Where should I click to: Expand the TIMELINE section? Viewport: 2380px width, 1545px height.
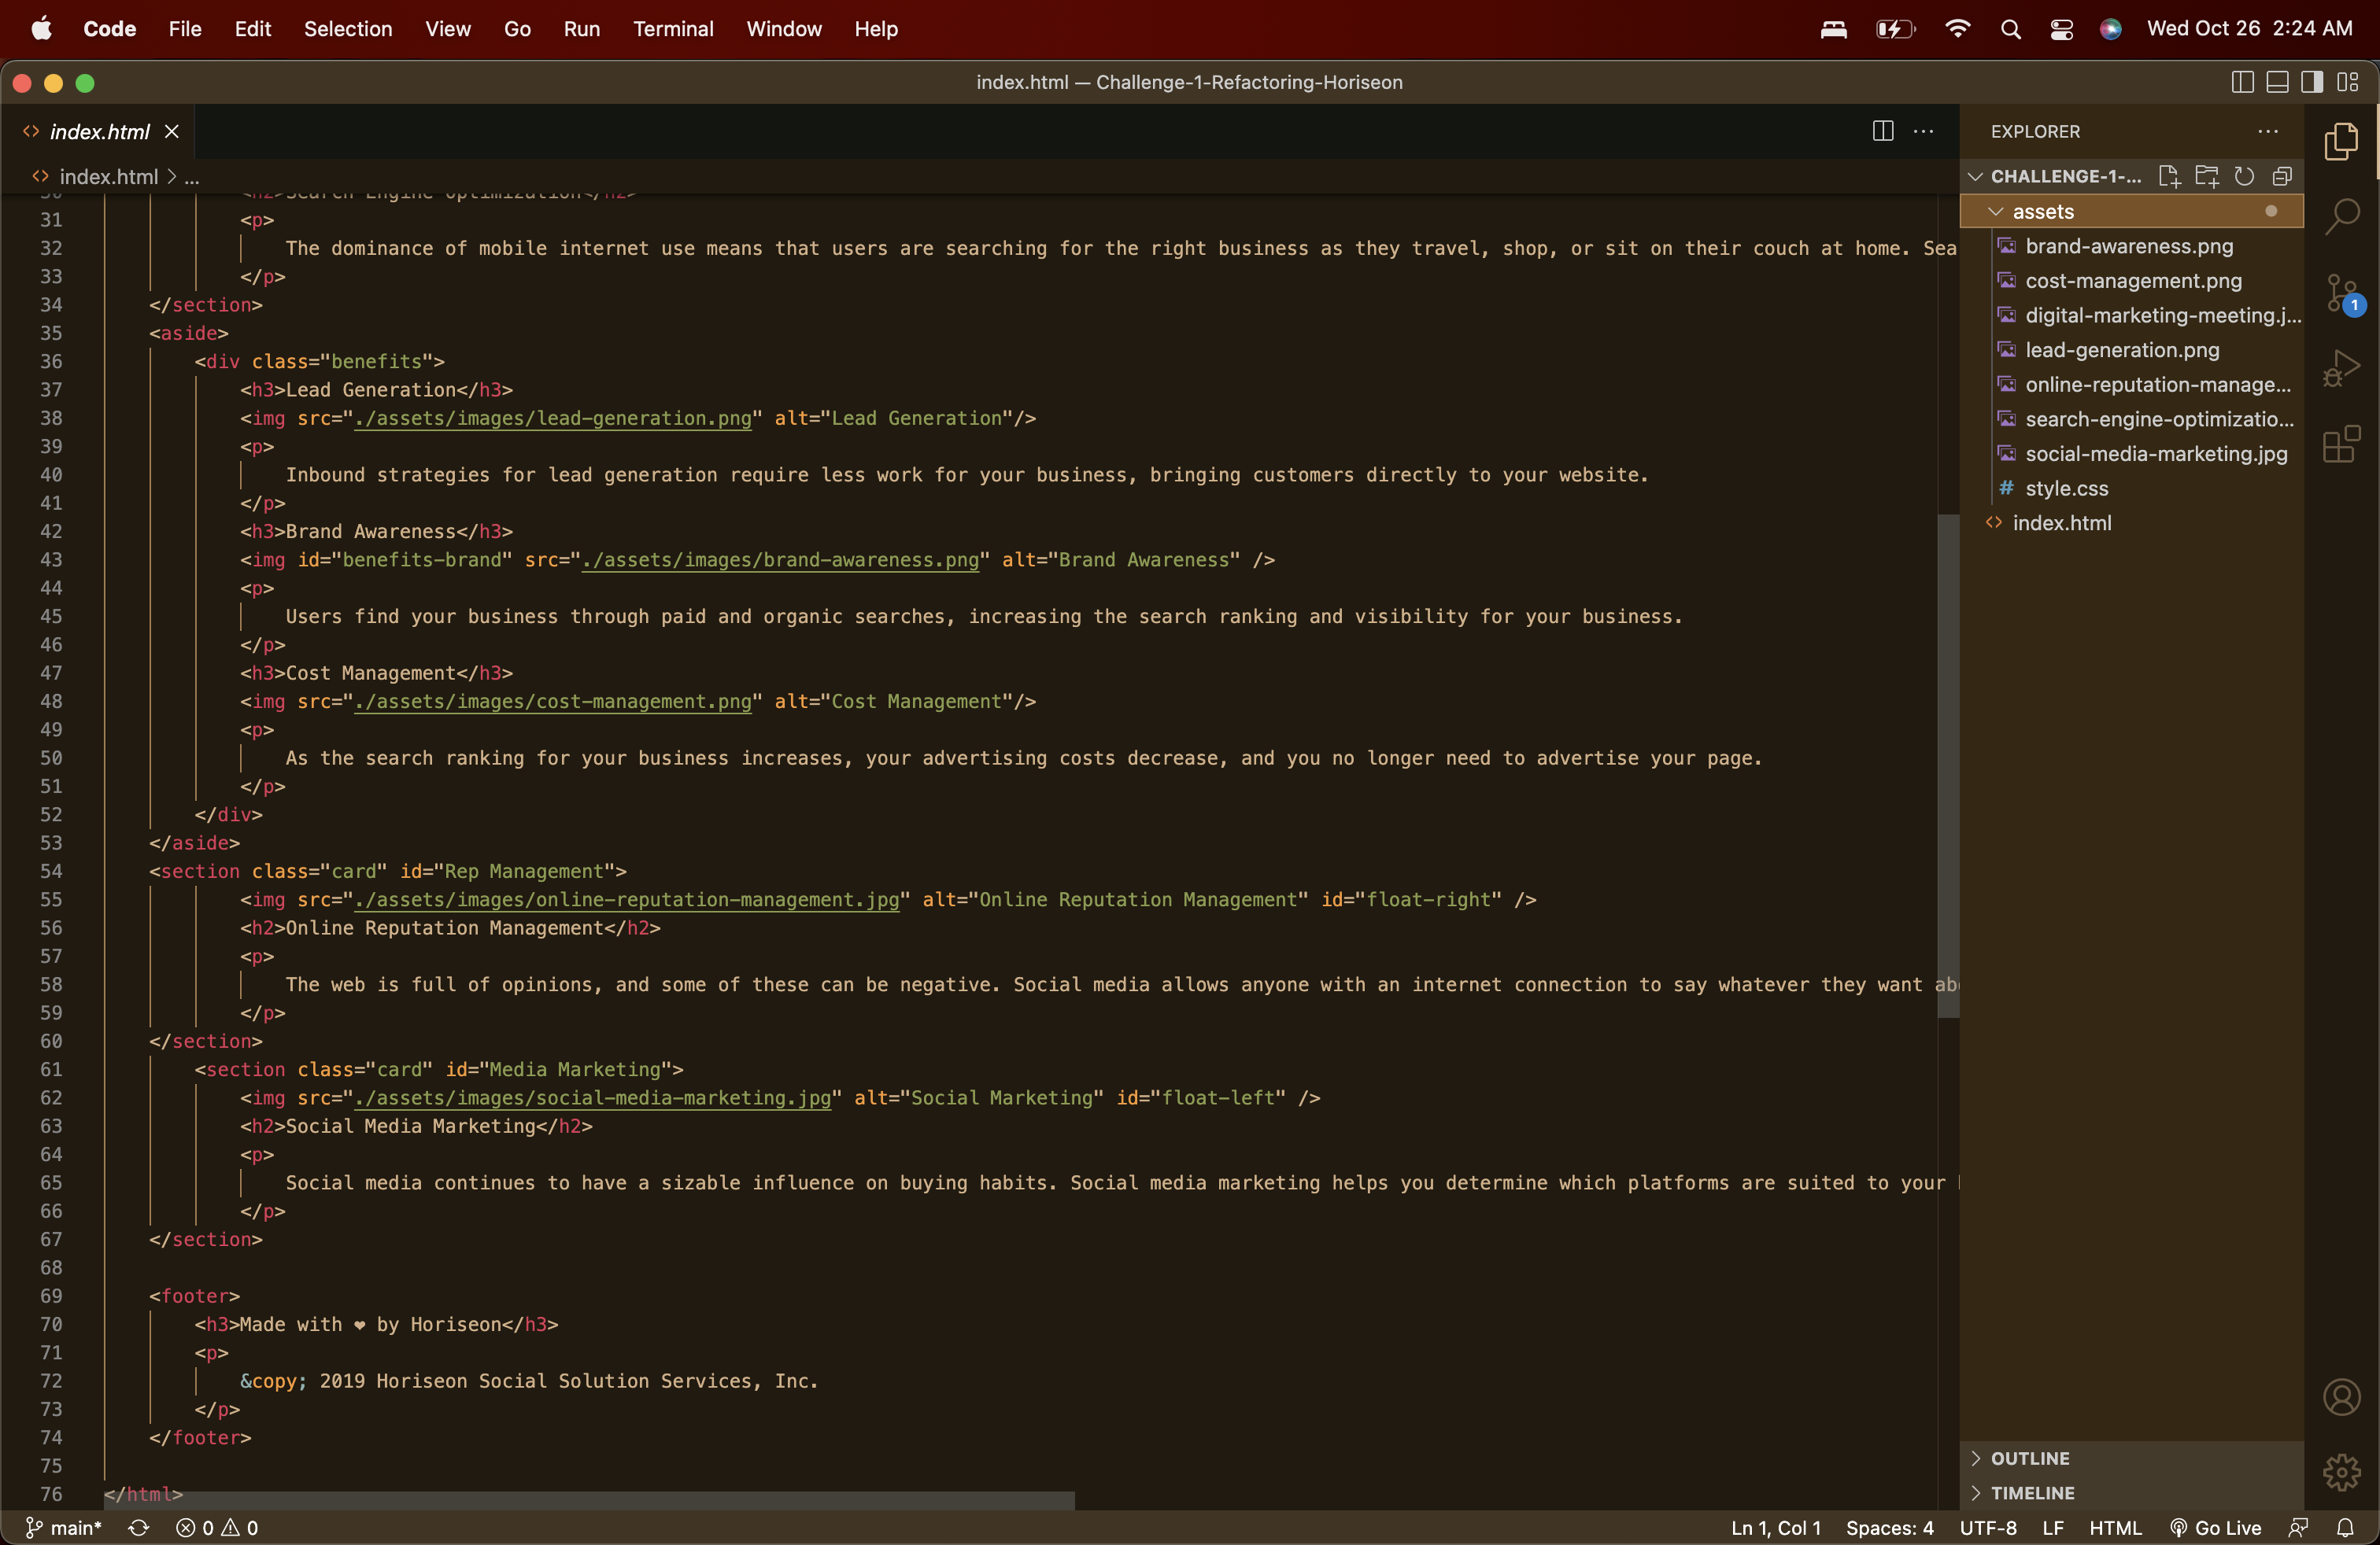[2031, 1493]
